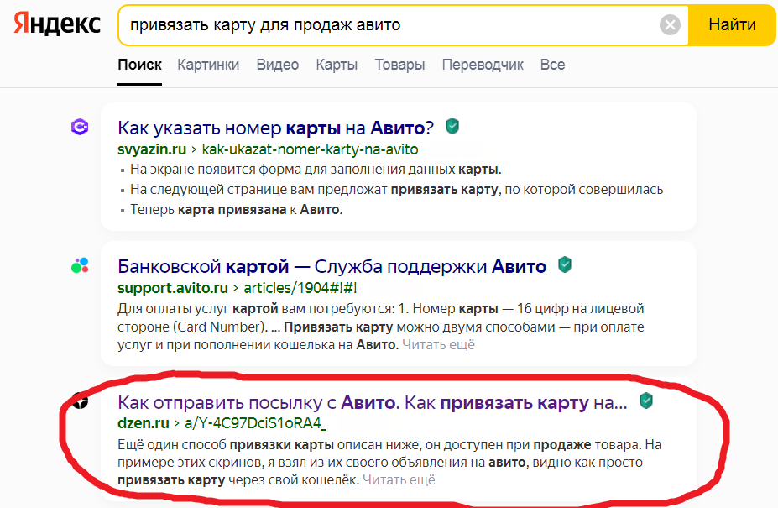
Task: Click snippet 'Теперь карта привязана к Авито.'
Action: 236,210
